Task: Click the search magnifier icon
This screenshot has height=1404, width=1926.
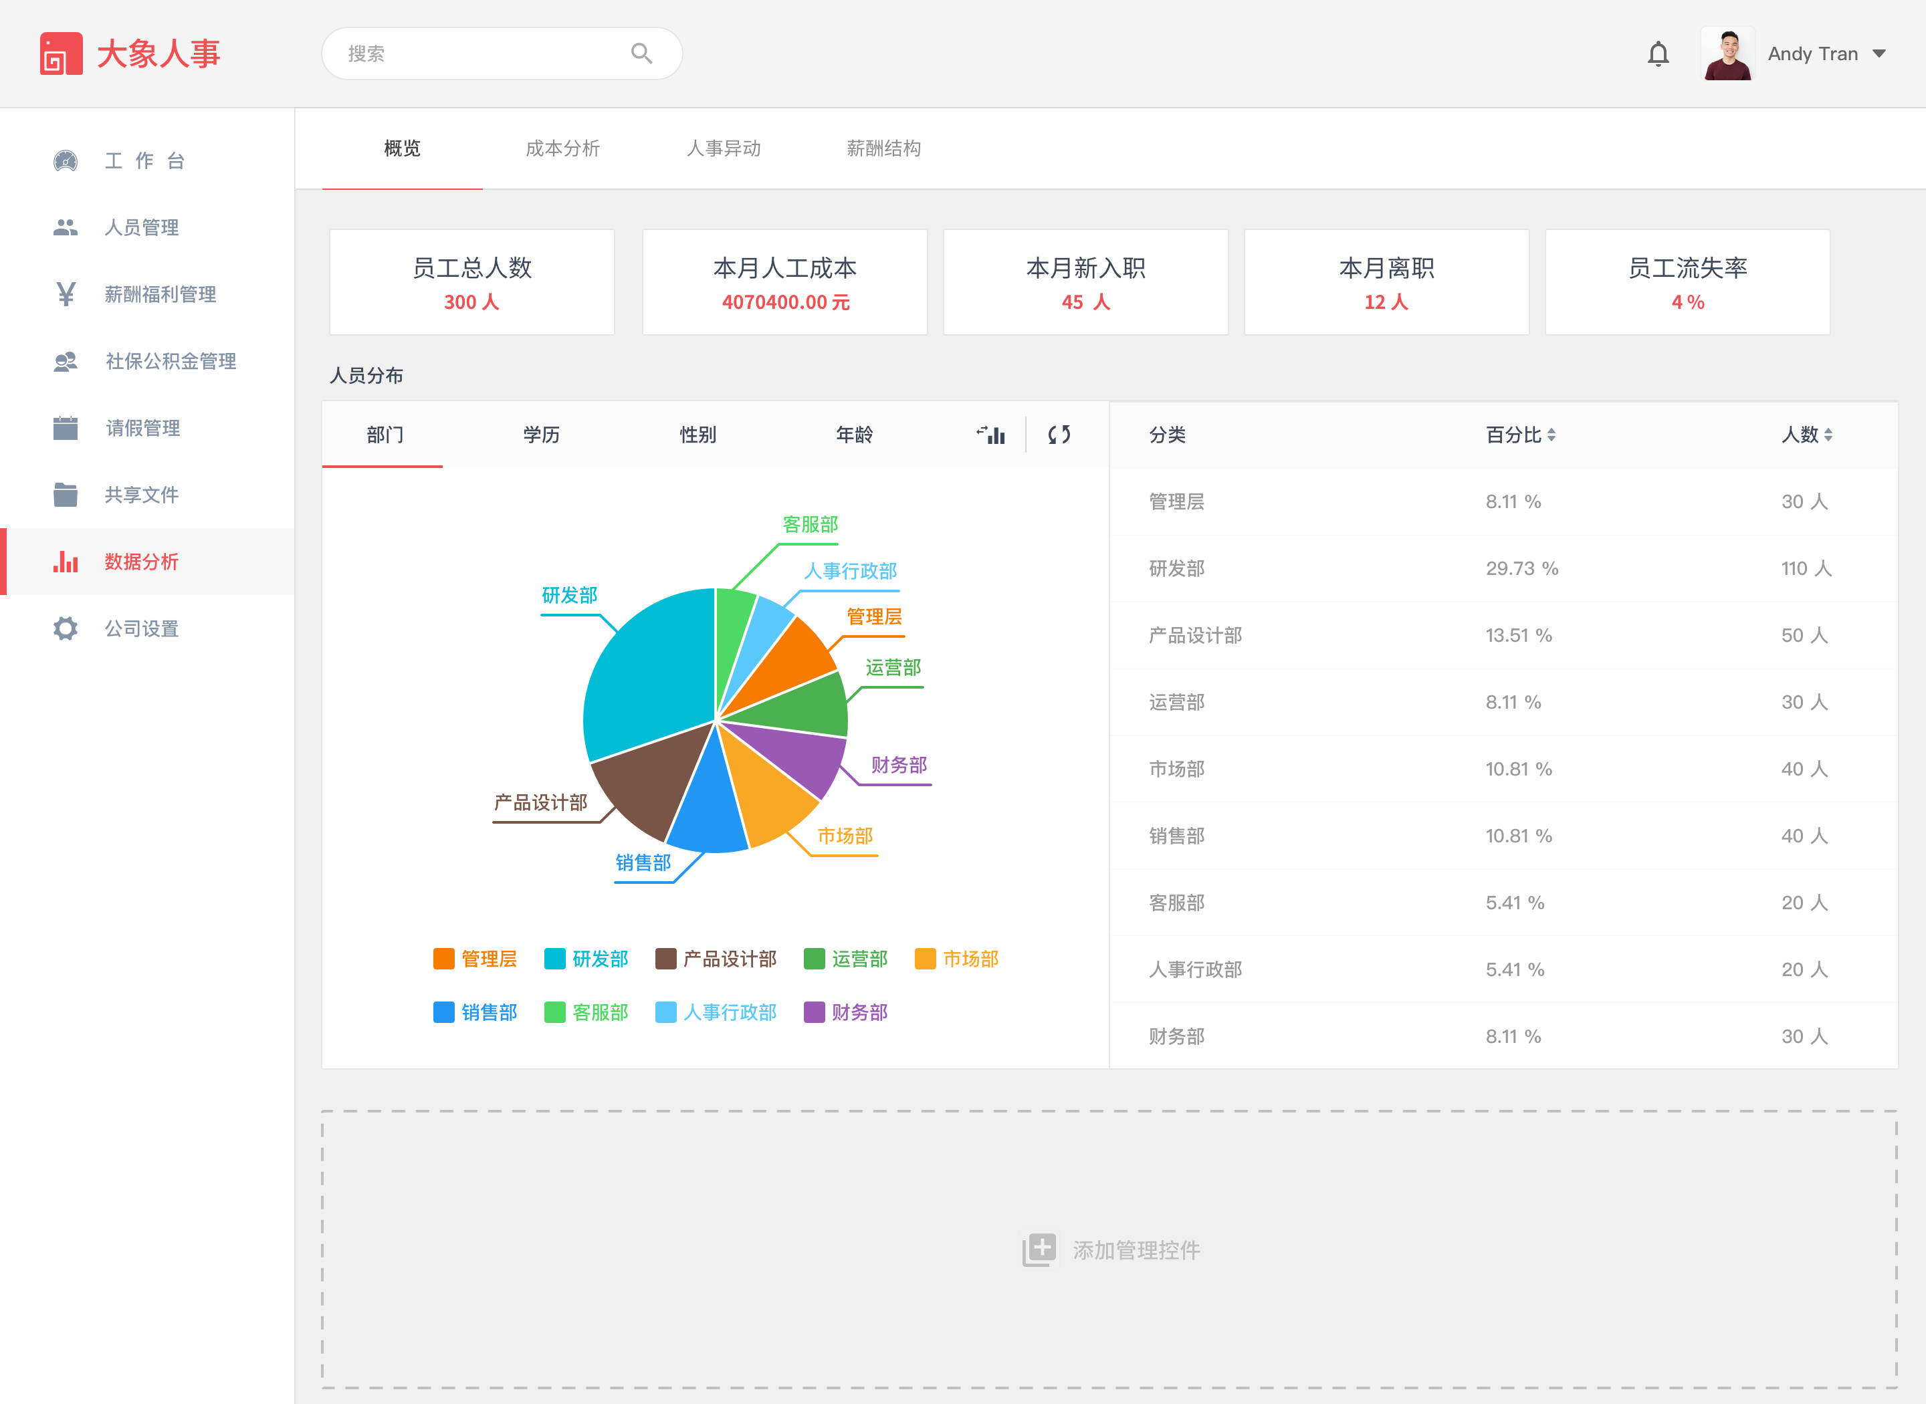Action: (x=642, y=53)
